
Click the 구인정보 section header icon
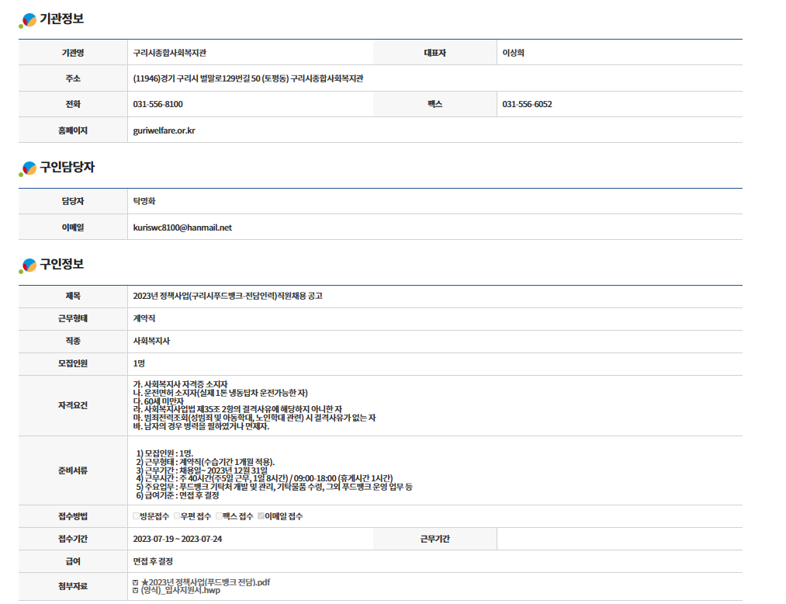click(x=28, y=266)
